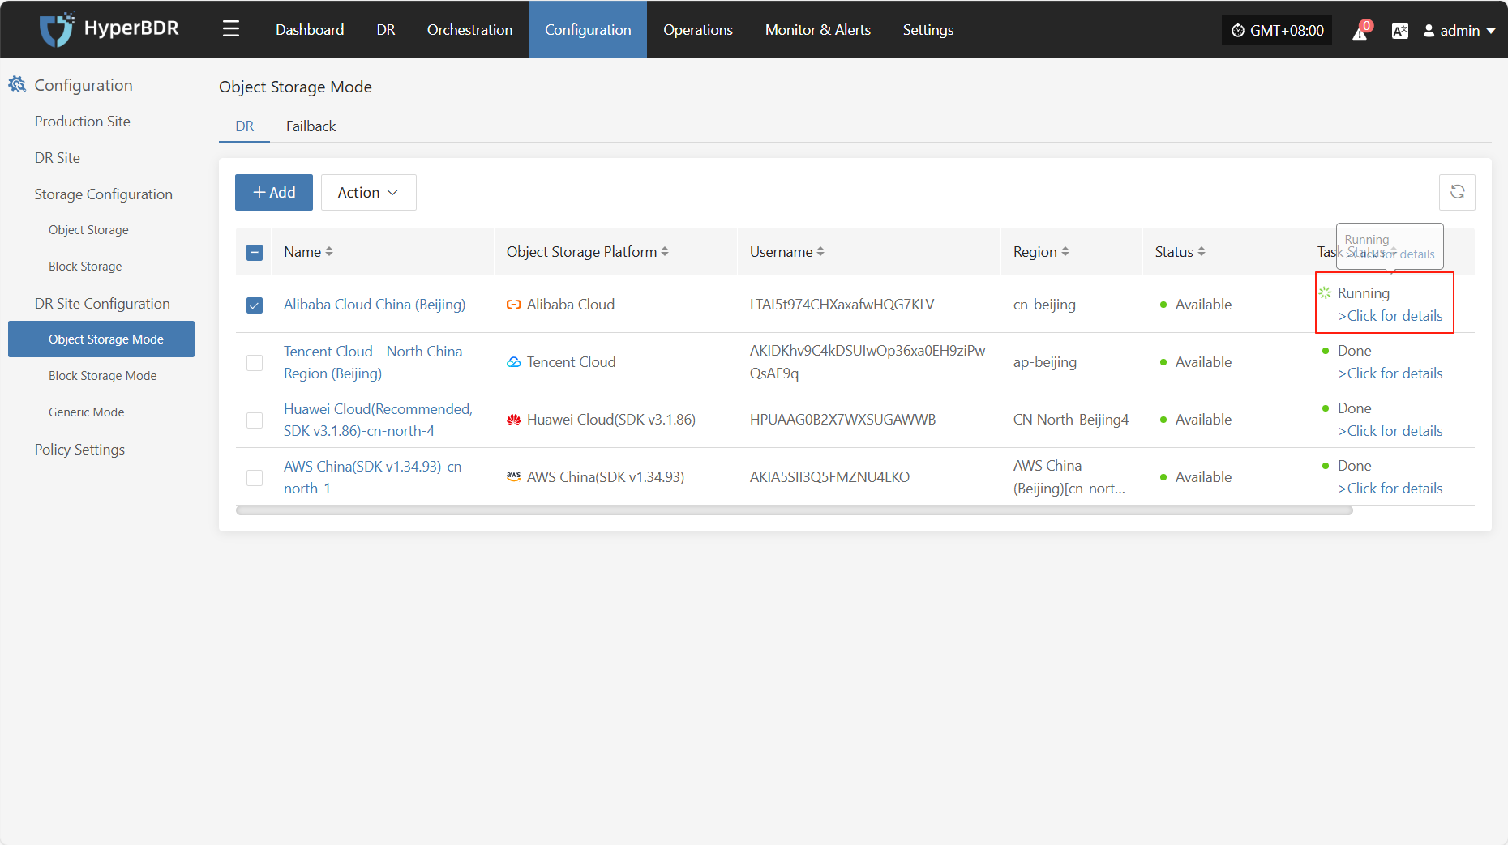Uncheck the Alibaba Cloud China (Beijing) row
This screenshot has width=1508, height=845.
tap(255, 305)
